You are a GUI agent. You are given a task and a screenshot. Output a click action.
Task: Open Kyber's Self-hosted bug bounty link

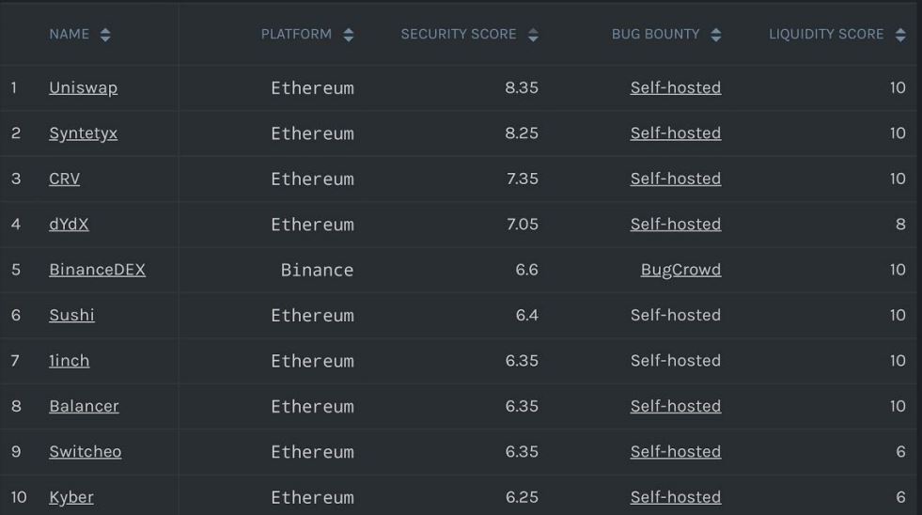pyautogui.click(x=676, y=497)
